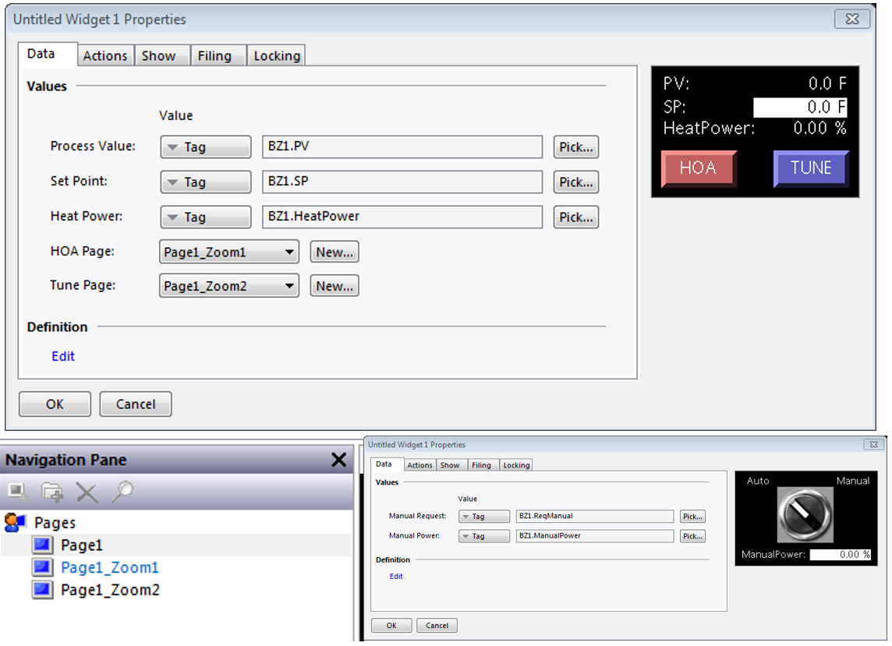892x646 pixels.
Task: Click the Edit definition link in large dialog
Action: (x=63, y=356)
